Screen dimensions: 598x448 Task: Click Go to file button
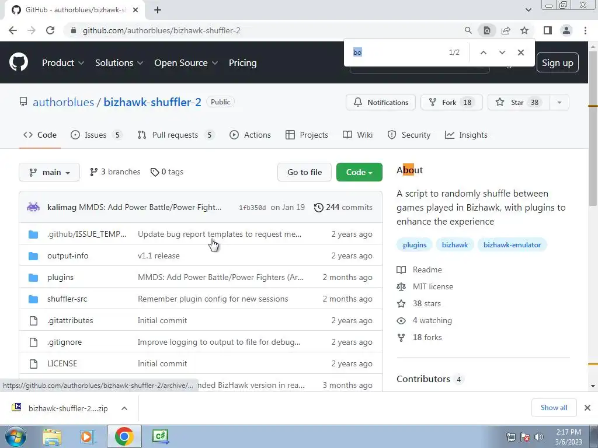click(304, 172)
